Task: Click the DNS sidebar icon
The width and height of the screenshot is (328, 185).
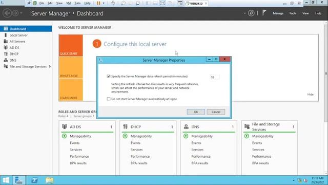Action: click(6, 60)
